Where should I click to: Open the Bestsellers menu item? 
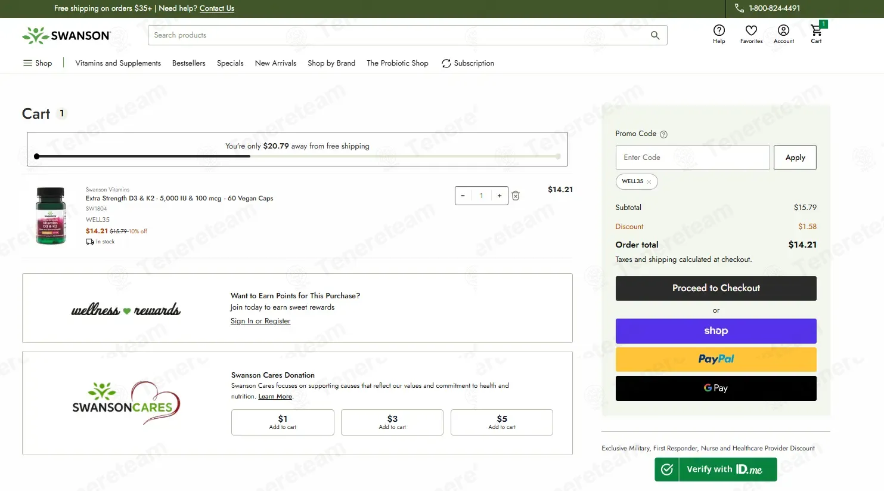click(x=188, y=63)
